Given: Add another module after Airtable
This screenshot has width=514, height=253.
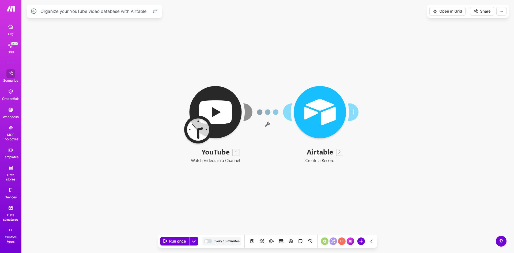Looking at the screenshot, I should (353, 112).
